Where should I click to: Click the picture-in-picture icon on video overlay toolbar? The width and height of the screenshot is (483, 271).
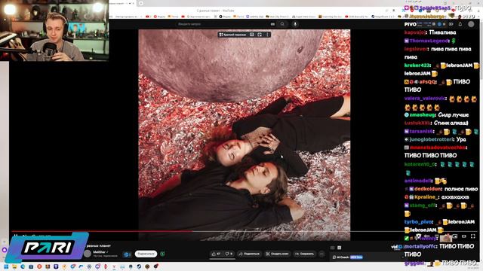tap(260, 35)
